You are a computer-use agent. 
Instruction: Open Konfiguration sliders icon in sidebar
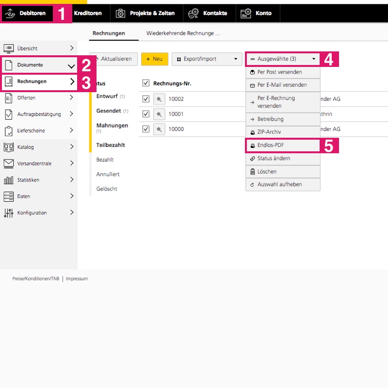9,213
